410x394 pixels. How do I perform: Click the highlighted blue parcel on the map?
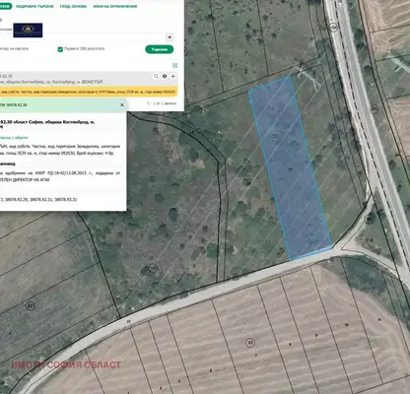coord(290,168)
